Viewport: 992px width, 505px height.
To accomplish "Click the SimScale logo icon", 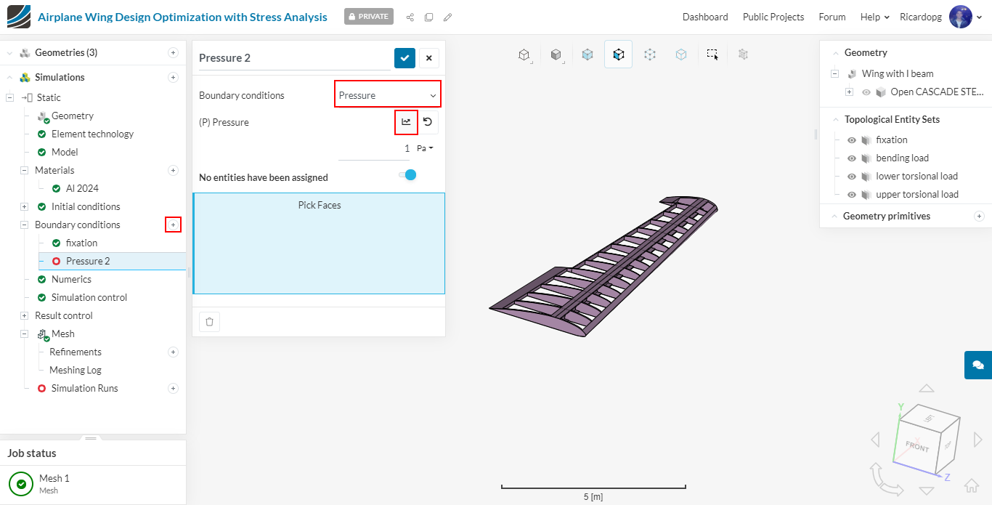I will pyautogui.click(x=19, y=17).
